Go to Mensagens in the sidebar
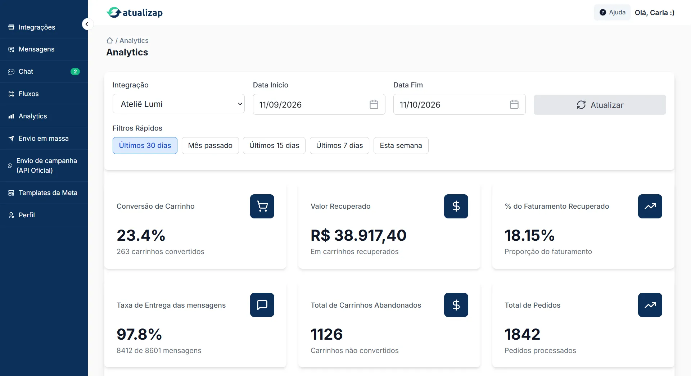691x376 pixels. 44,49
